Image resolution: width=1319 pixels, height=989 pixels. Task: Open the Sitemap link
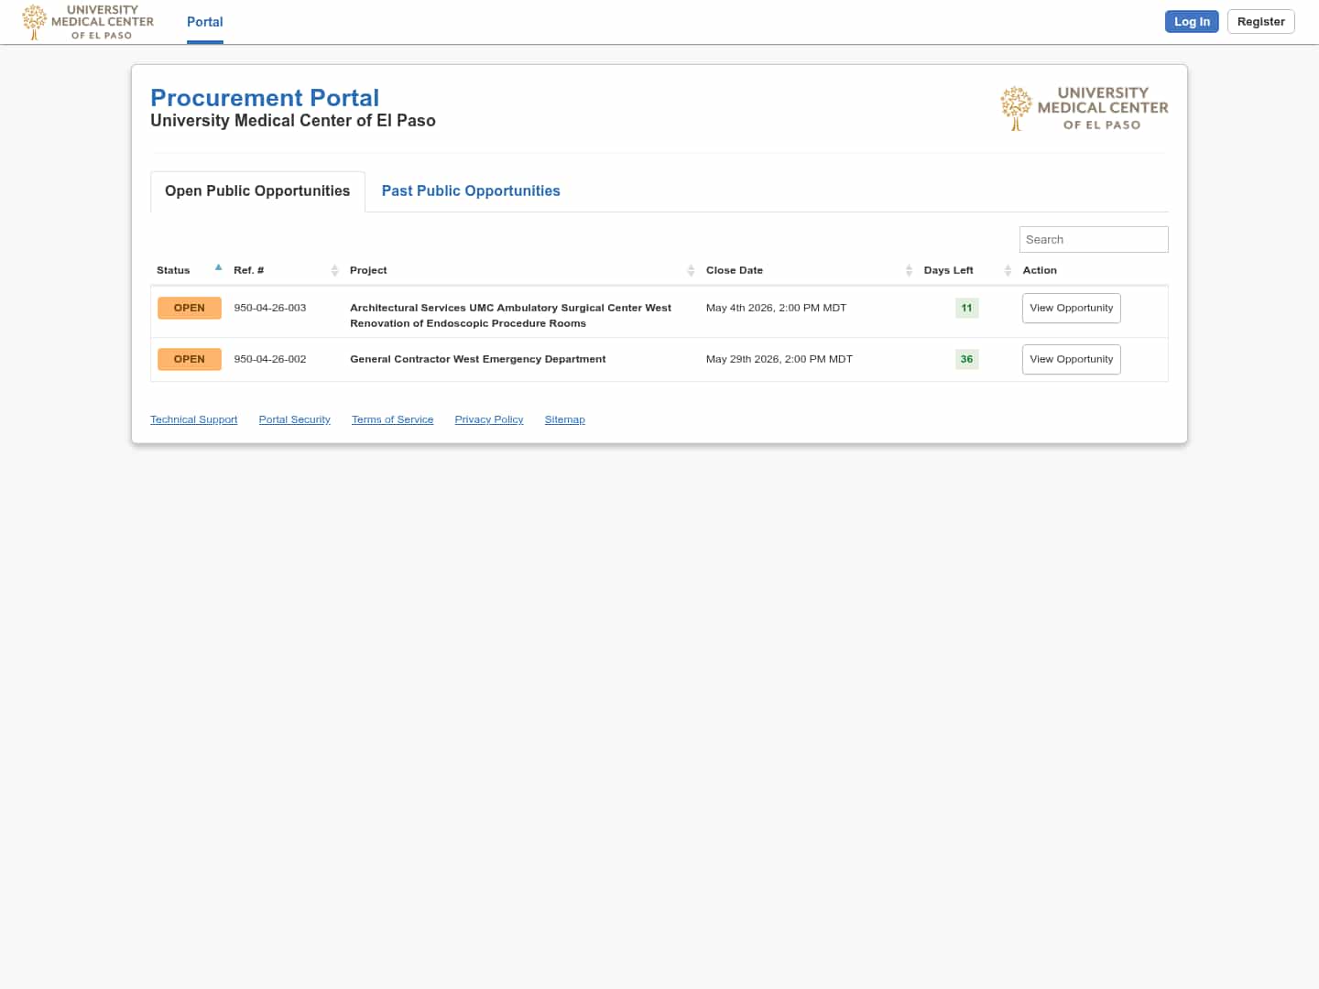pyautogui.click(x=564, y=419)
